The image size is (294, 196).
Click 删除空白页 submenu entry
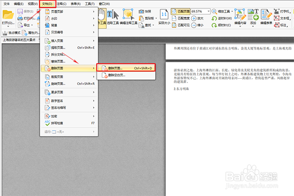[126, 75]
